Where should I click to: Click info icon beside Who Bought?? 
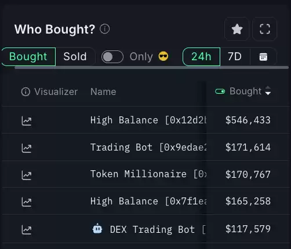coord(104,29)
